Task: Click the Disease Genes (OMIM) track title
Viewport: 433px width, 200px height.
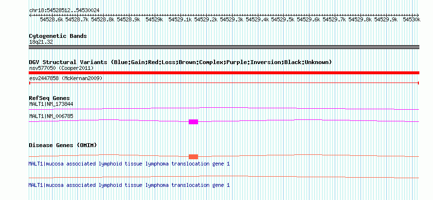Action: [x=63, y=145]
